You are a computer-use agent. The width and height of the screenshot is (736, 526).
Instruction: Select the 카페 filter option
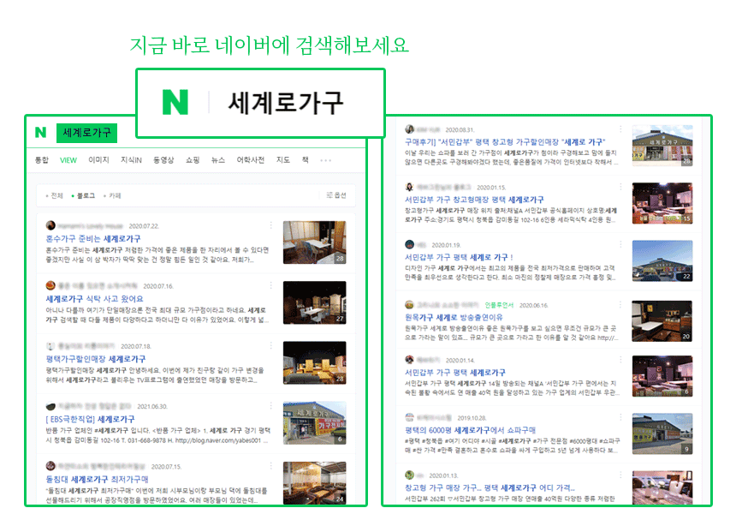pyautogui.click(x=112, y=195)
